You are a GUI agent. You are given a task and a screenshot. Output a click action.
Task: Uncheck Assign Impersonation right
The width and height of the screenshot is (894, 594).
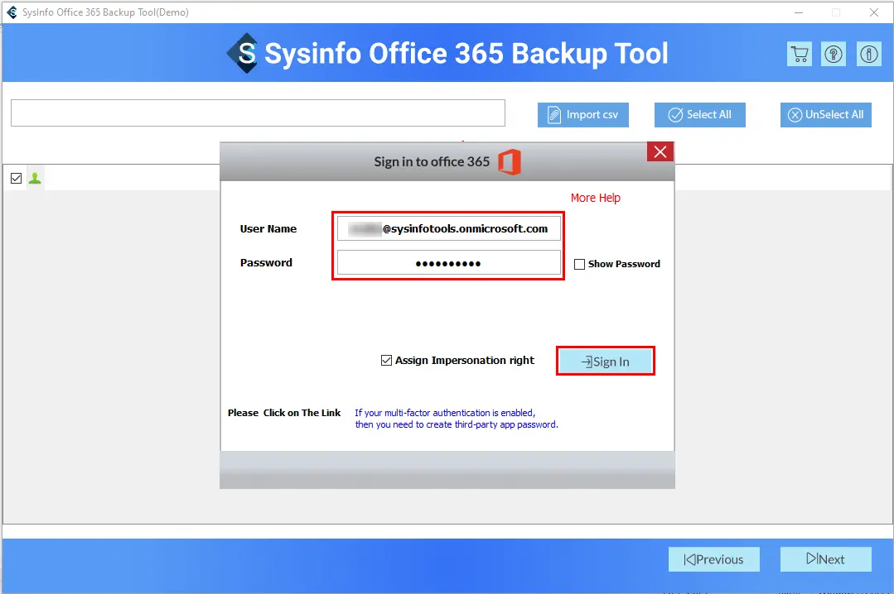386,361
